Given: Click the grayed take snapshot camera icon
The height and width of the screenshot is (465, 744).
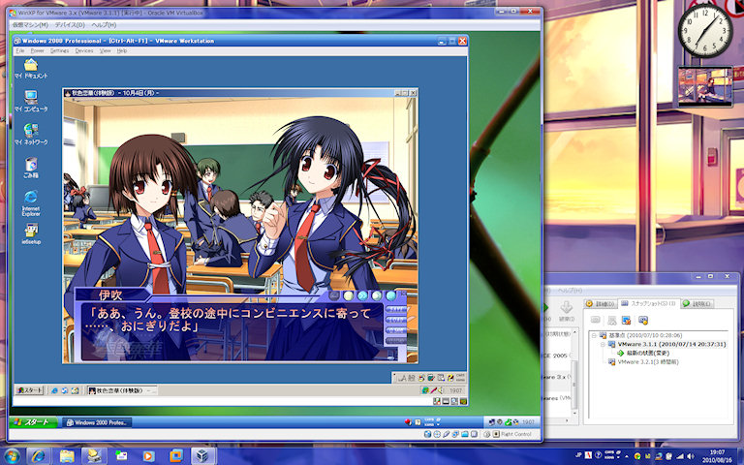Looking at the screenshot, I should pos(596,321).
